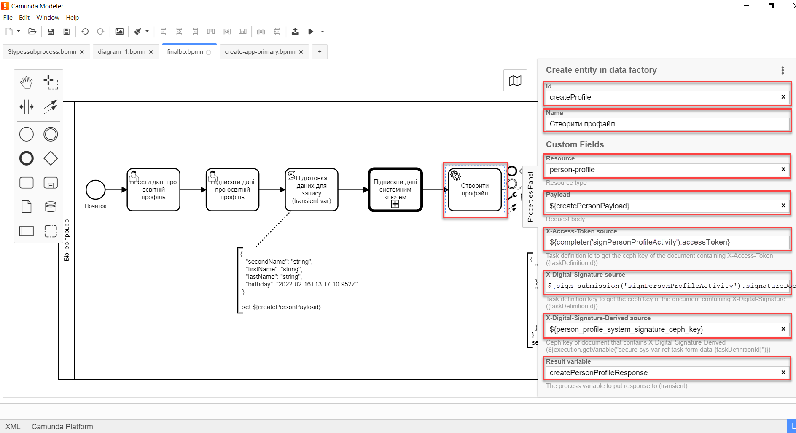796x433 pixels.
Task: Select the 'Підготовка даних для запису' script task
Action: (312, 190)
